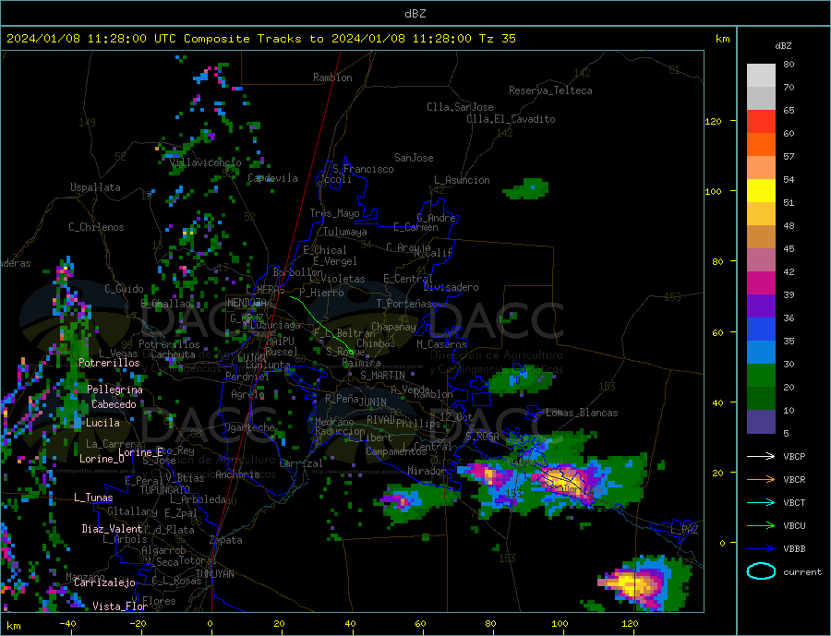Click the 'Diaz_Valent' place label

[x=112, y=529]
